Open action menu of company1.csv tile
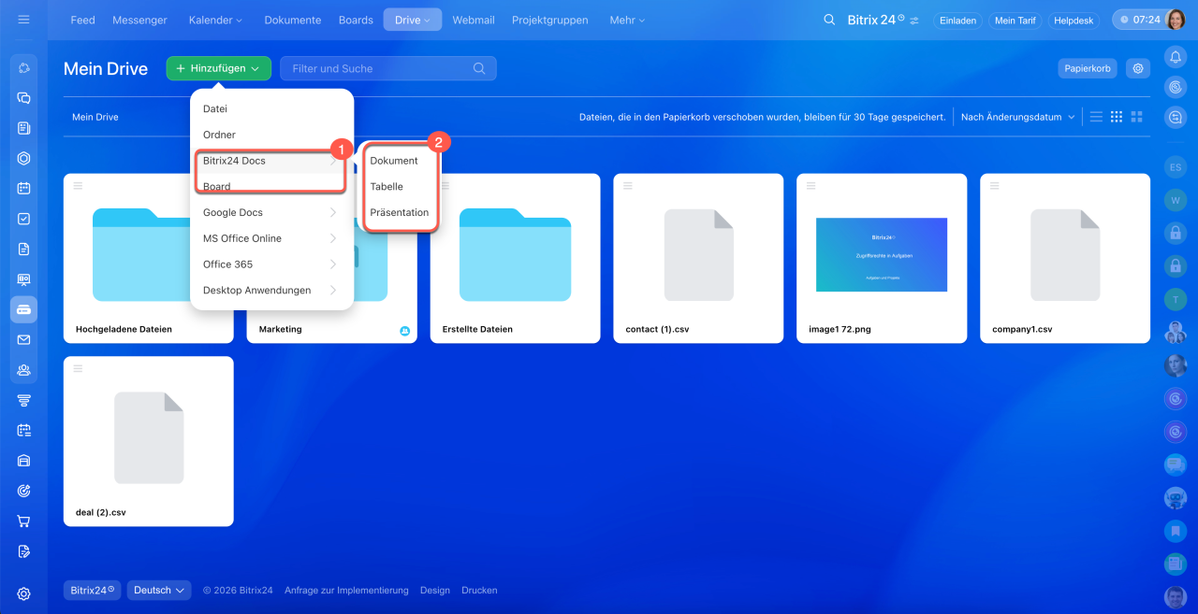Viewport: 1198px width, 614px height. pyautogui.click(x=995, y=186)
